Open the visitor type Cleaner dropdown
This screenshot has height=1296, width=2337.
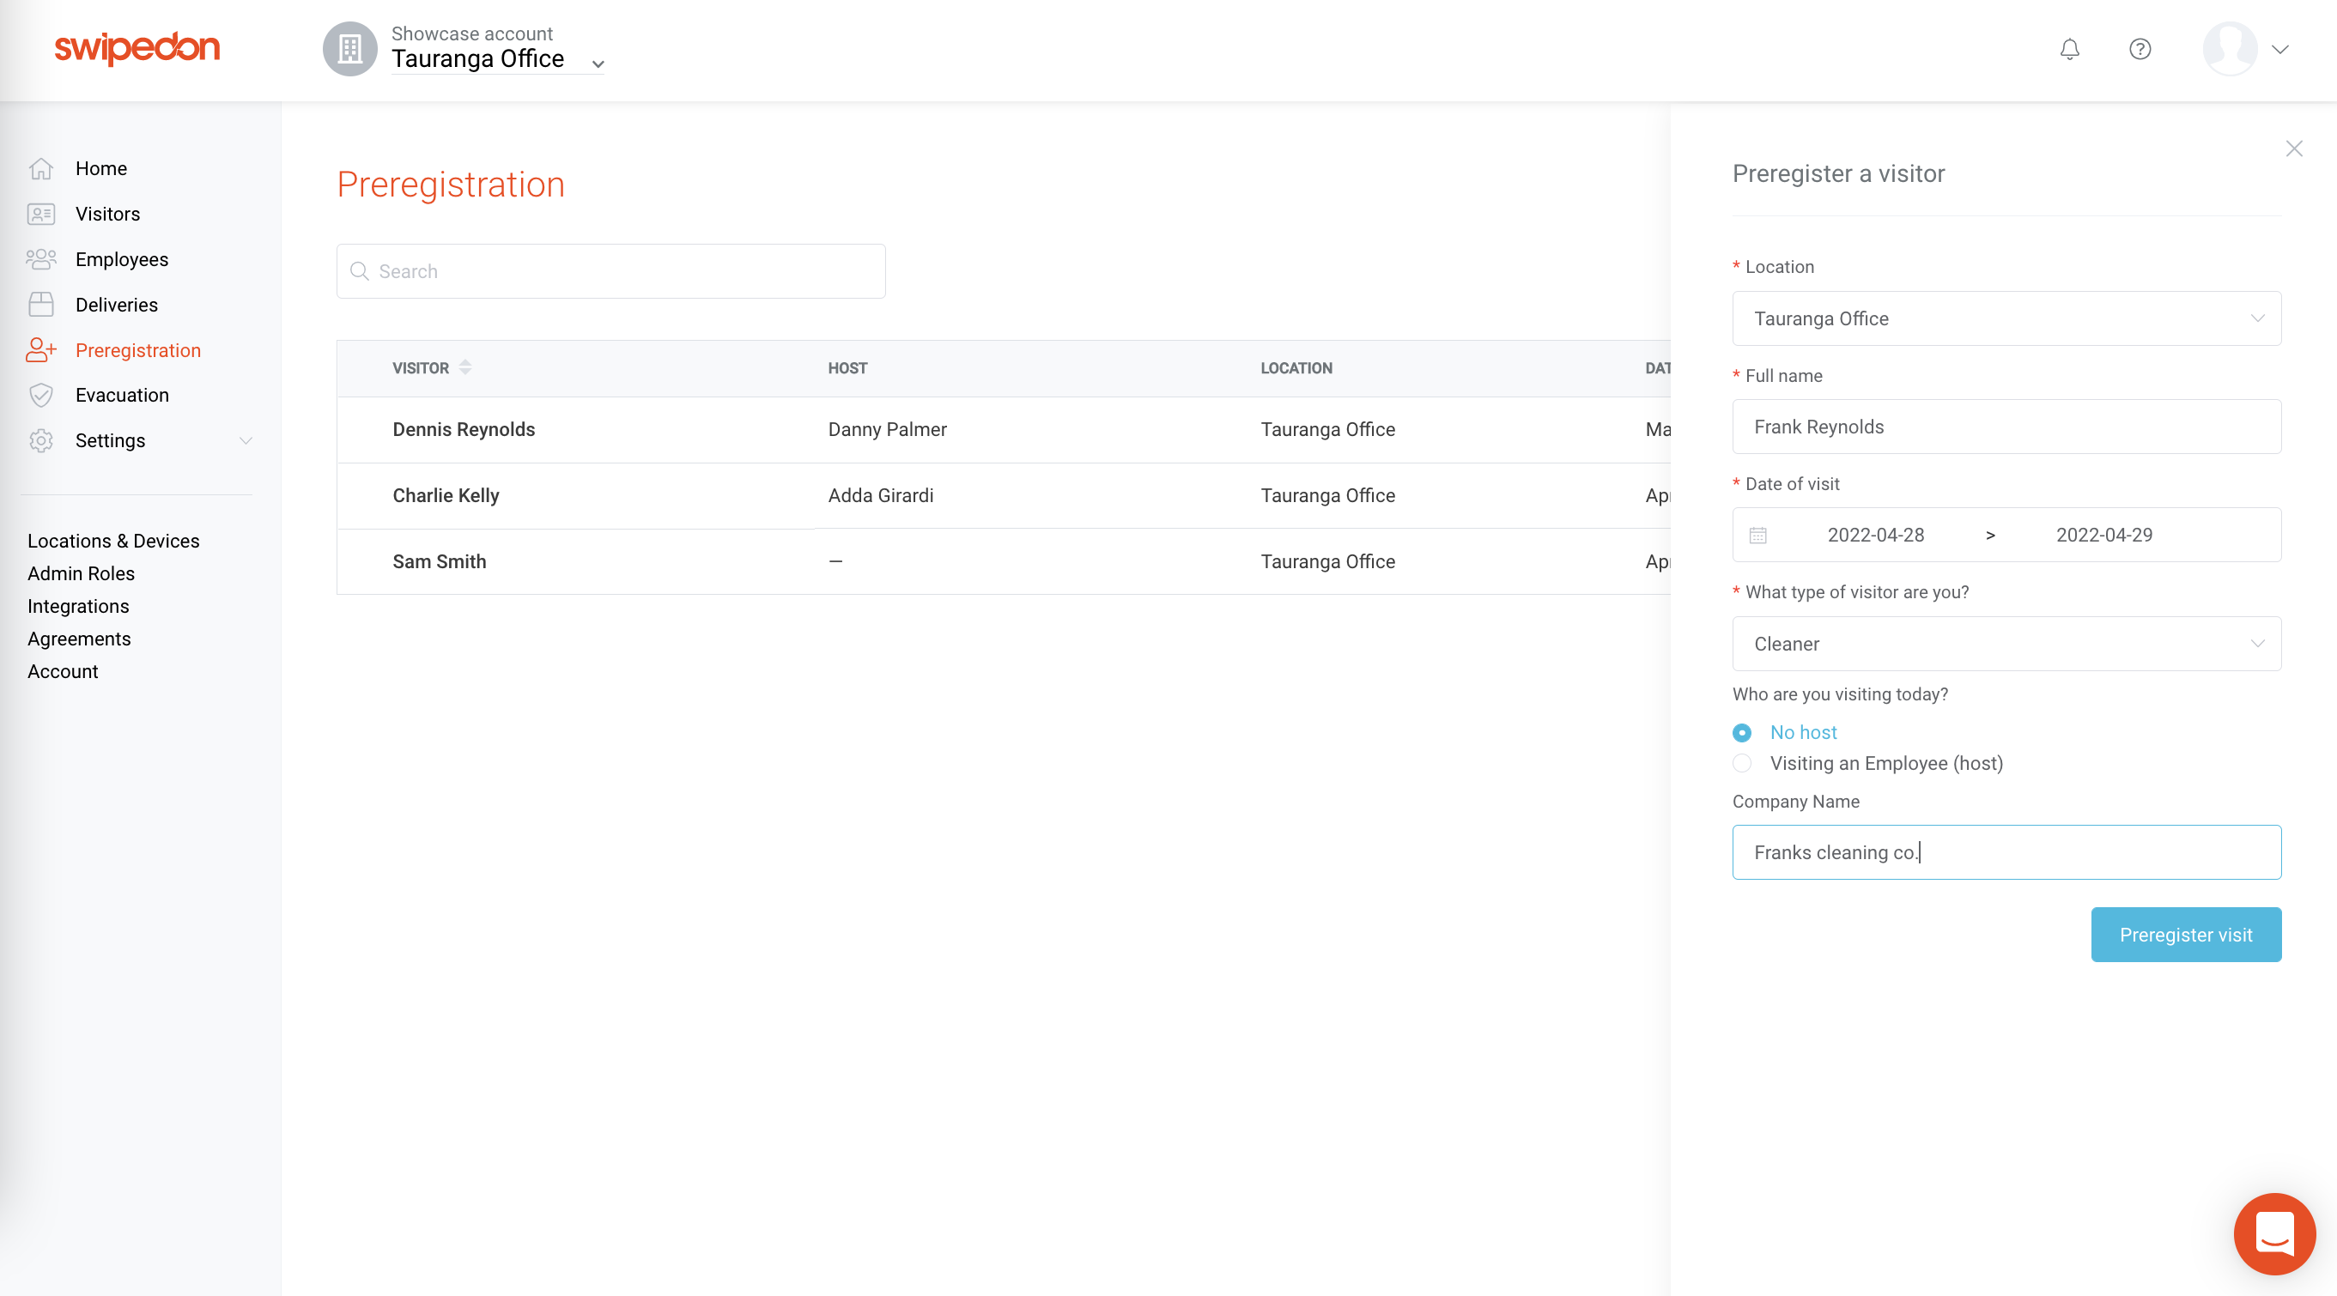(x=2006, y=644)
